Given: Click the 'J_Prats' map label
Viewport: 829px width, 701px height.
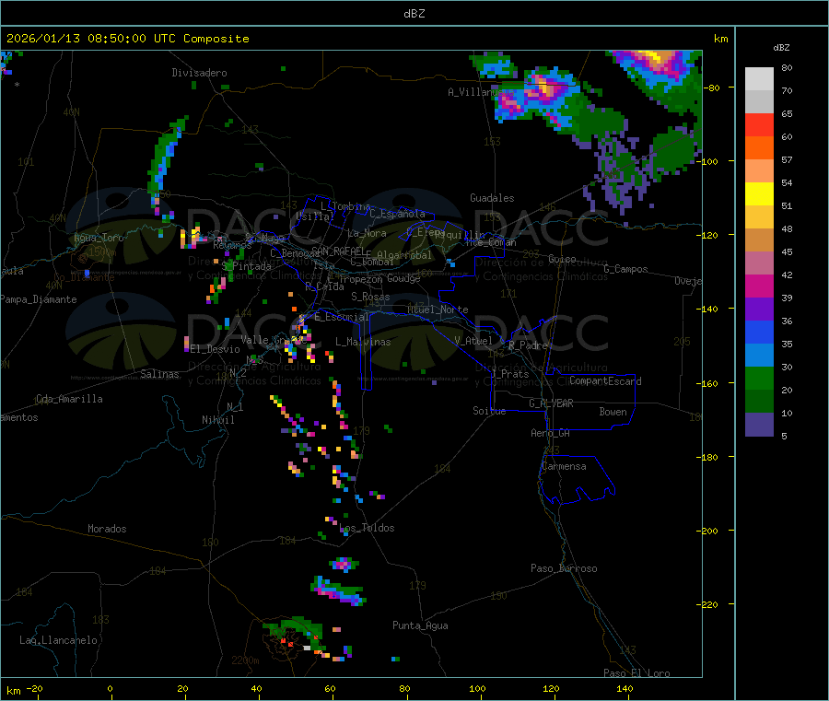Looking at the screenshot, I should coord(509,374).
